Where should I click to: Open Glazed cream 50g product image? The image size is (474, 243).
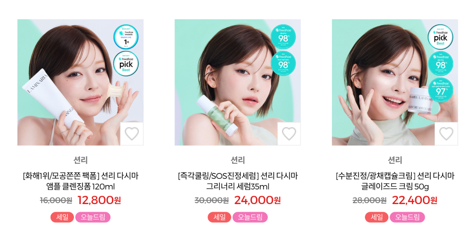coord(395,82)
